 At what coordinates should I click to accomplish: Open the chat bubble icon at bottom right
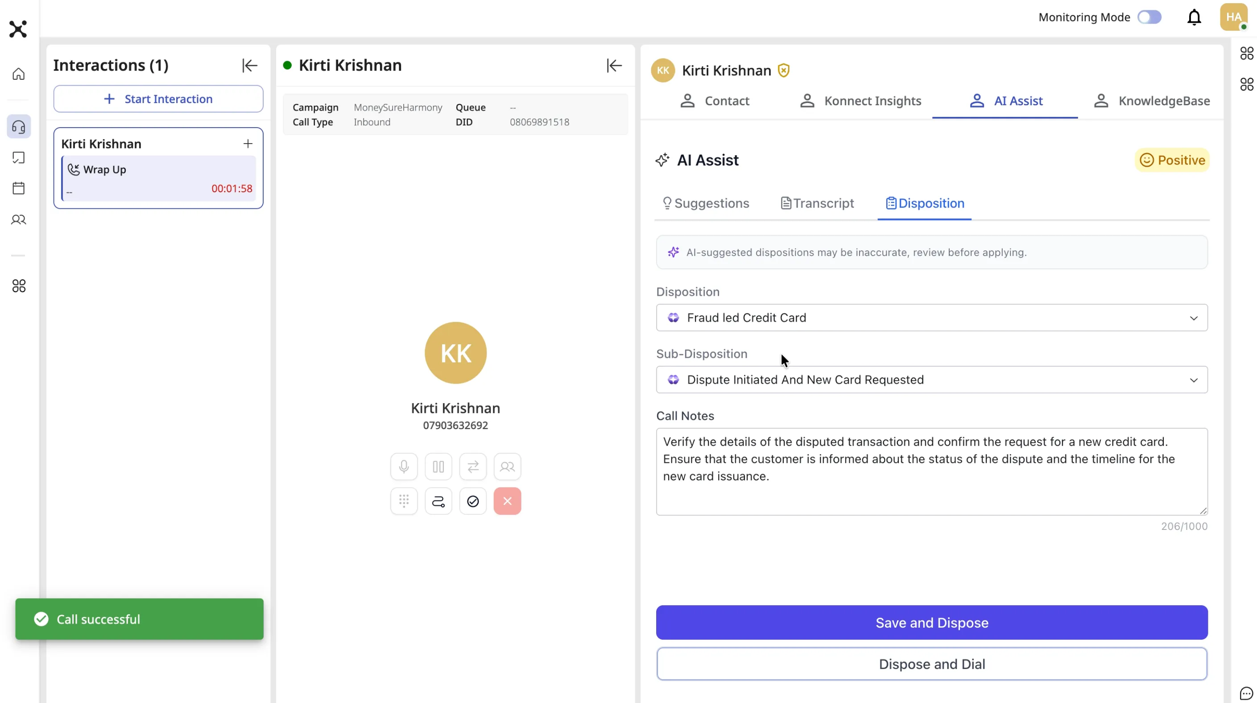pos(1246,693)
